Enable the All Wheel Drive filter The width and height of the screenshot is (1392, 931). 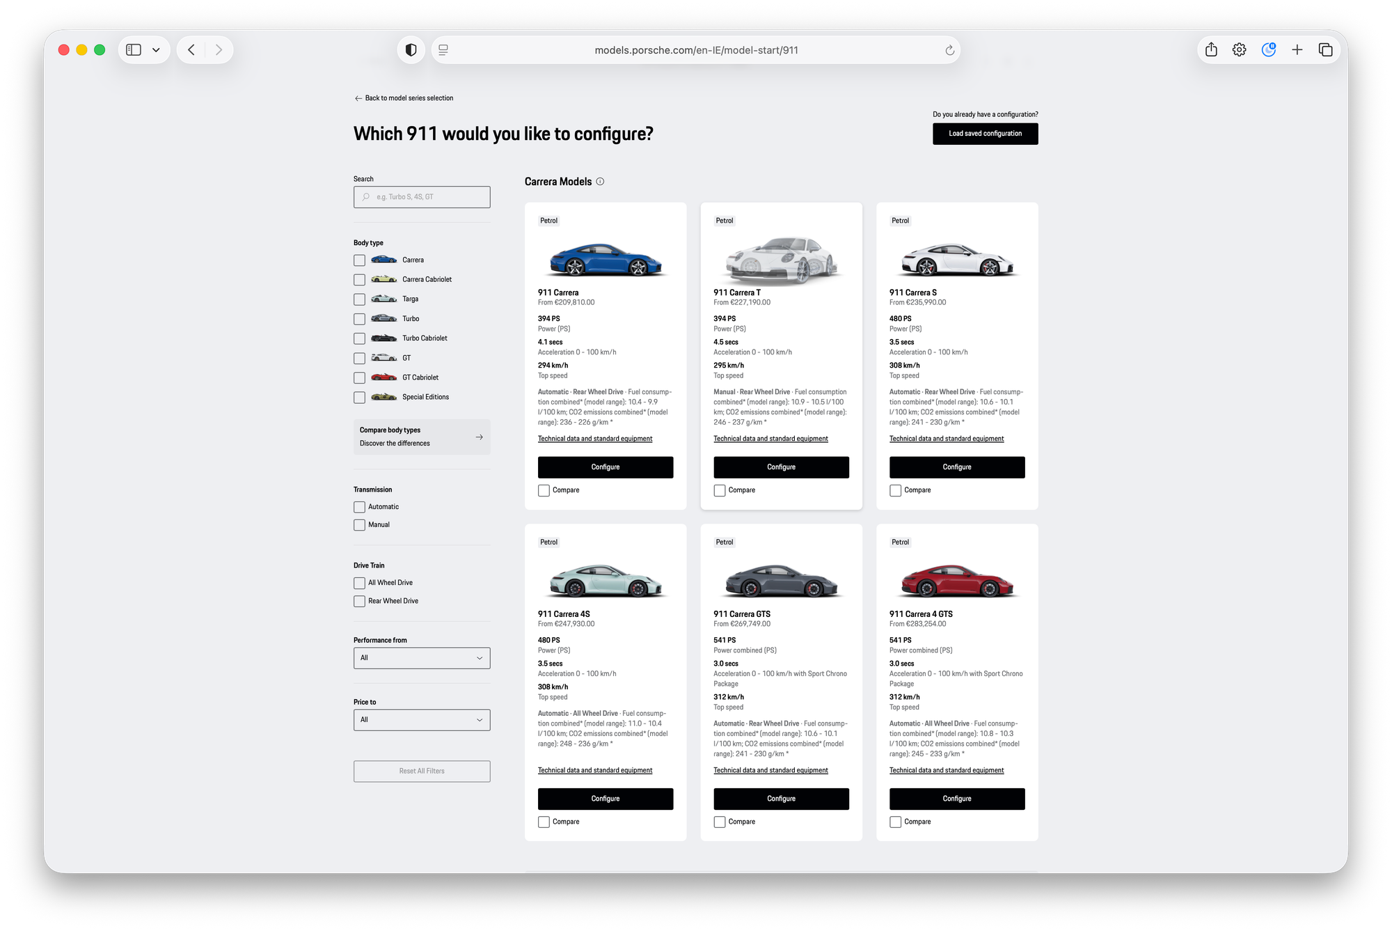(359, 584)
